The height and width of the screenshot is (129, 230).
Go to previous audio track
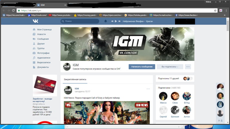(x=112, y=21)
